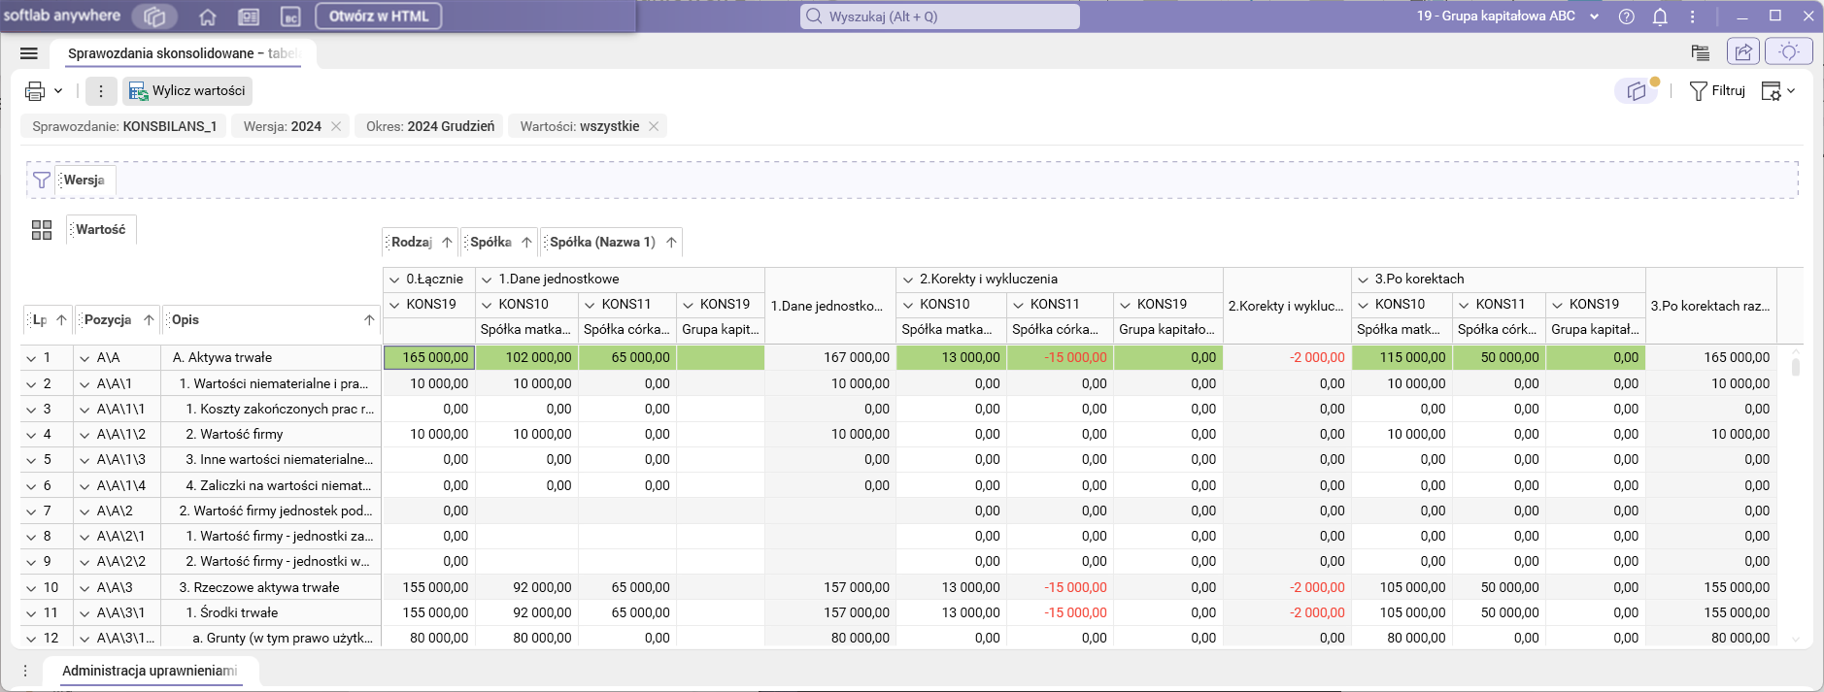Click the home icon in title bar
Screen dimensions: 1824x692
point(207,16)
